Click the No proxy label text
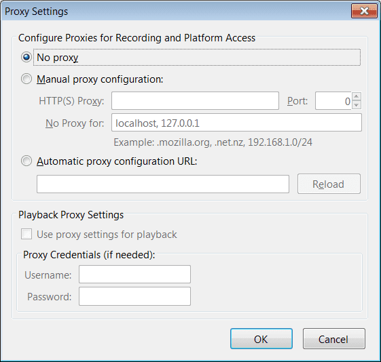Image resolution: width=381 pixels, height=362 pixels. [x=57, y=58]
